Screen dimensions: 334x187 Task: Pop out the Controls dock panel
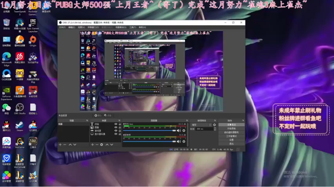point(243,121)
